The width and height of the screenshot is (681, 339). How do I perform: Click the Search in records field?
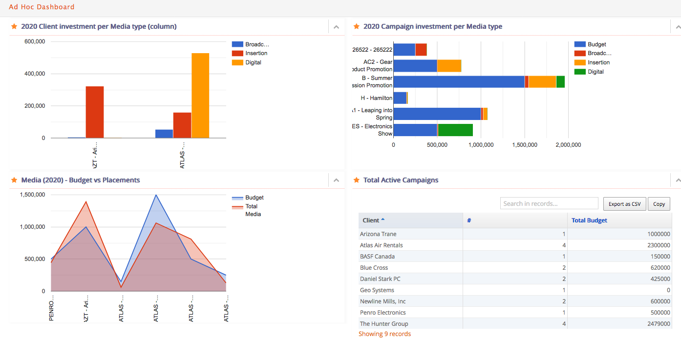point(549,203)
